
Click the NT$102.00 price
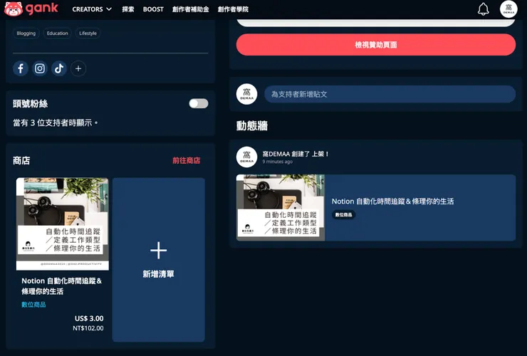(x=88, y=328)
